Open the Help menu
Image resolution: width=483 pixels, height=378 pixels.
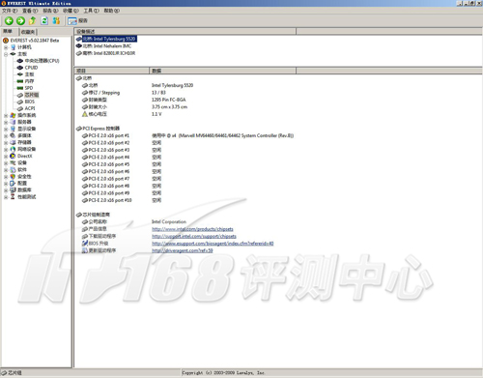[x=111, y=11]
